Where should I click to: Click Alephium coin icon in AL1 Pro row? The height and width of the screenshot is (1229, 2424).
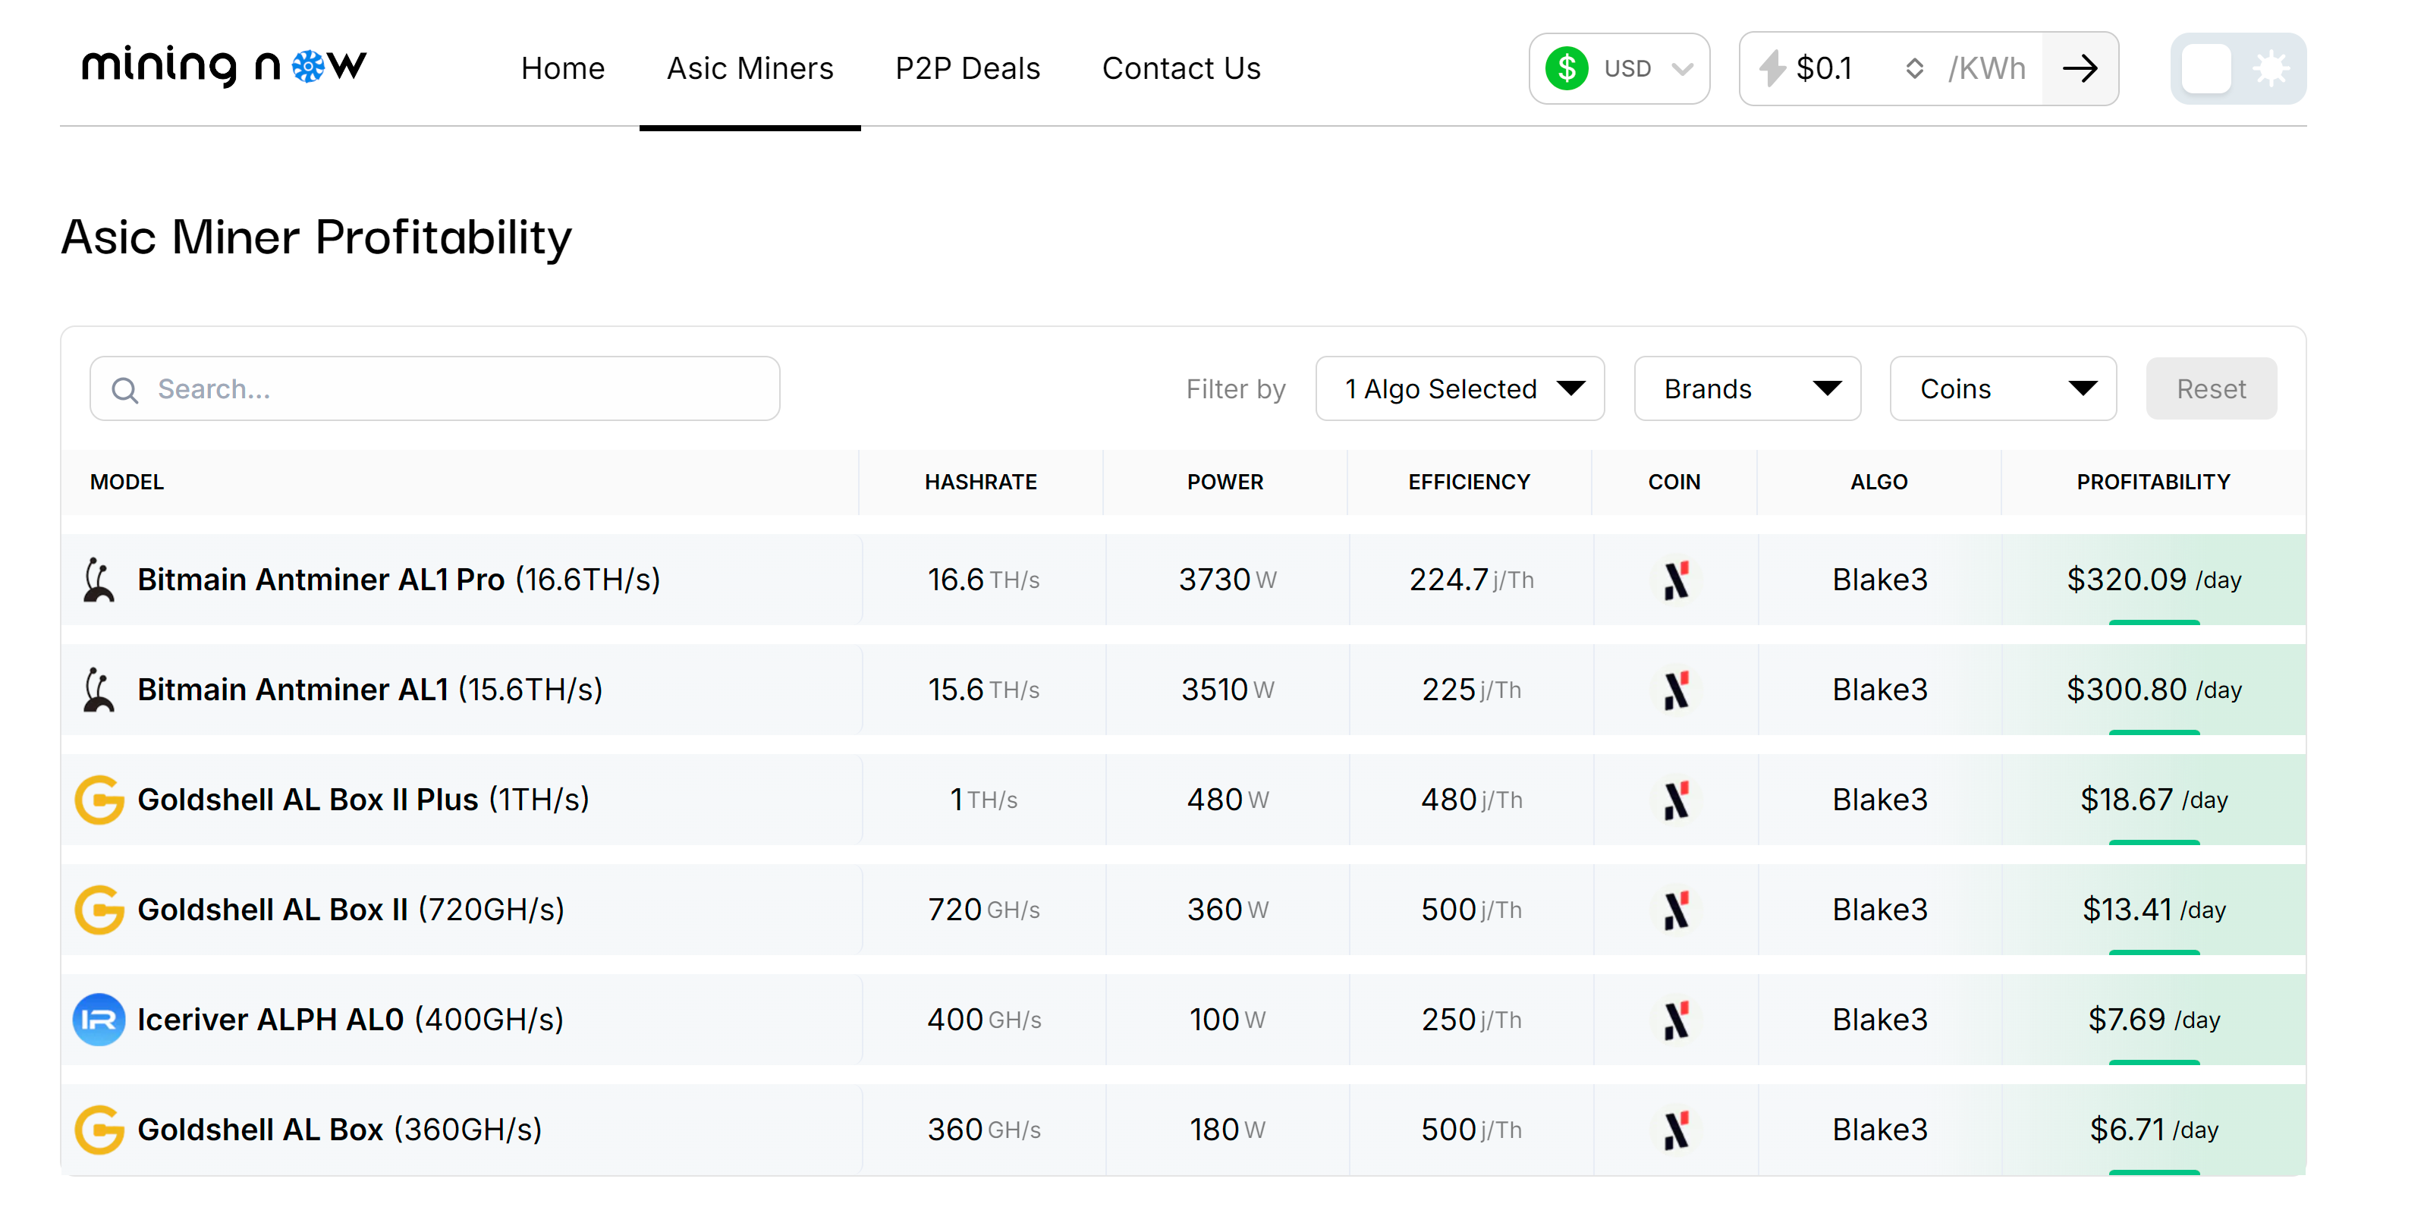coord(1676,580)
